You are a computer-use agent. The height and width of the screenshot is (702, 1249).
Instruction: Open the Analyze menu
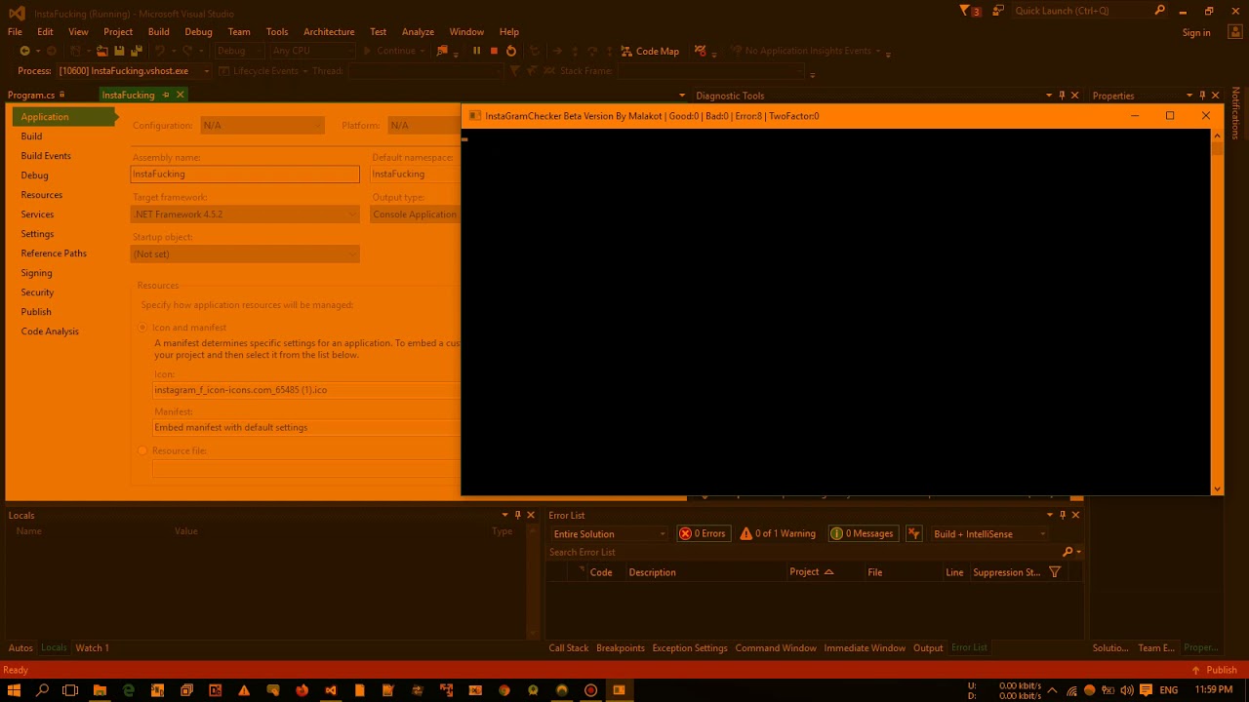click(x=418, y=31)
